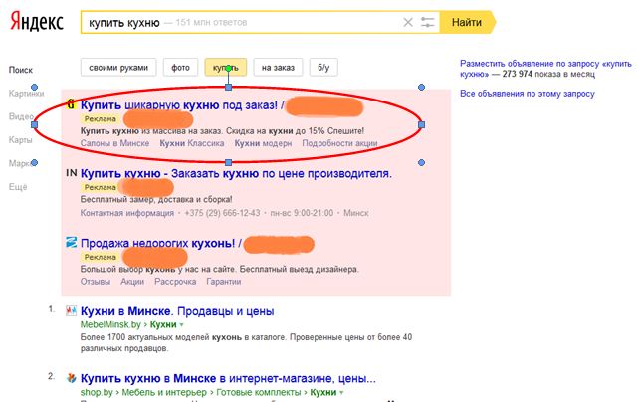Click the Яндекс logo
Viewport: 638px width, 402px height.
tap(37, 22)
